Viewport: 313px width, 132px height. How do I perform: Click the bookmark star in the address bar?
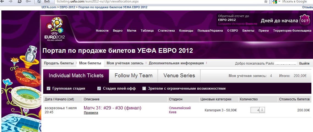(266, 2)
